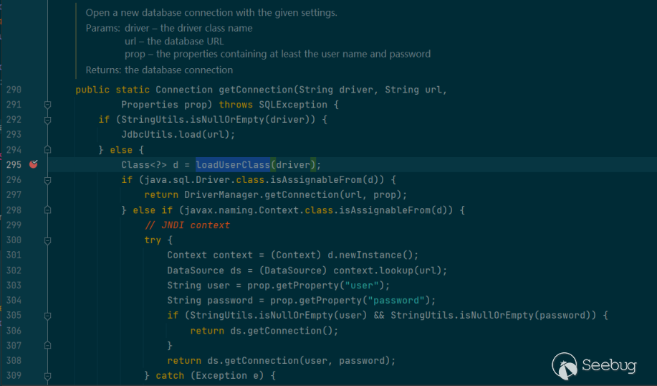
Task: Click line number 297 in the gutter
Action: point(14,194)
